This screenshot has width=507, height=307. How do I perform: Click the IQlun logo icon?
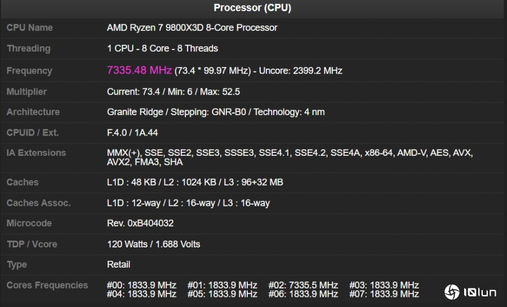tap(452, 292)
